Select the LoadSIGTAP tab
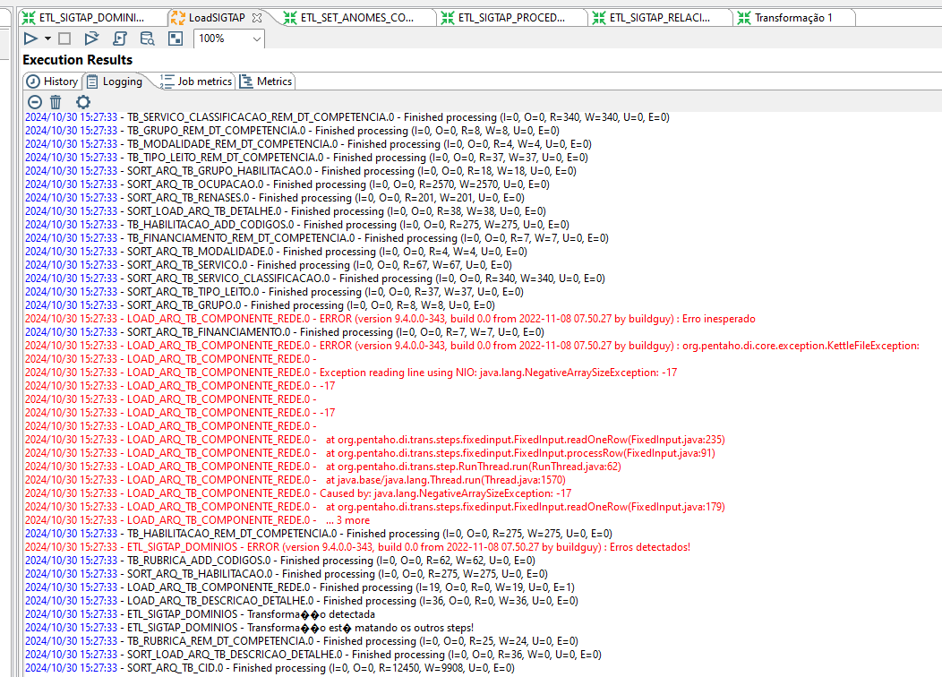The height and width of the screenshot is (677, 942). (x=217, y=17)
